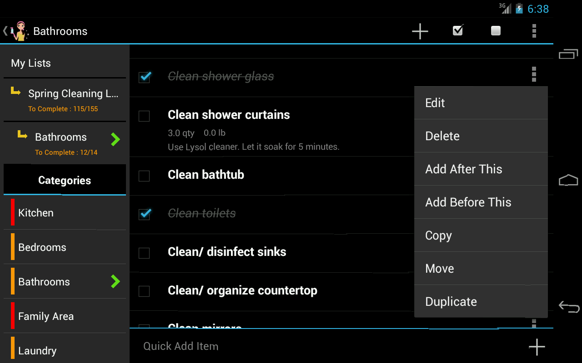Check off the Clean bathtub task
Viewport: 582px width, 363px height.
(x=144, y=176)
